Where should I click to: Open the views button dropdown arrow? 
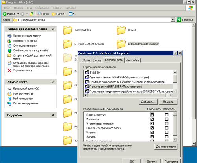tap(74, 14)
